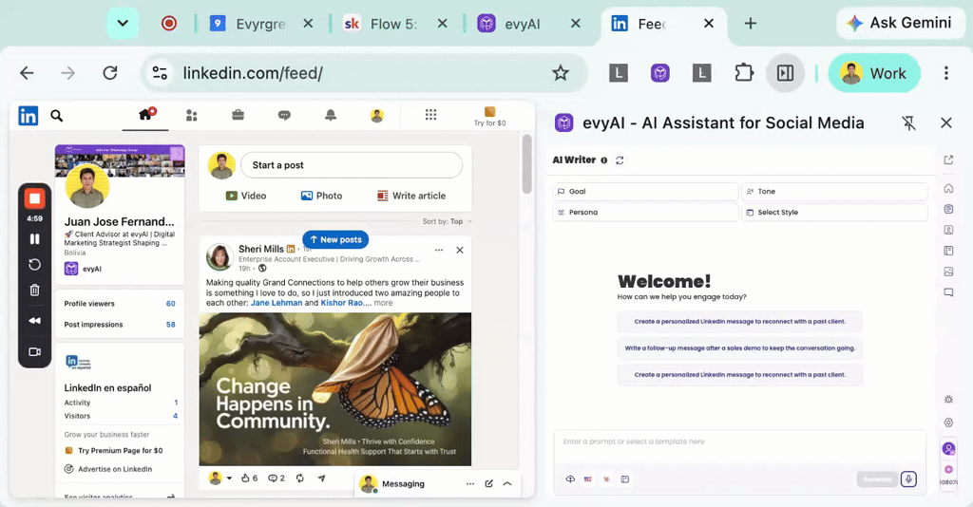Click the LinkedIn logo

[28, 116]
